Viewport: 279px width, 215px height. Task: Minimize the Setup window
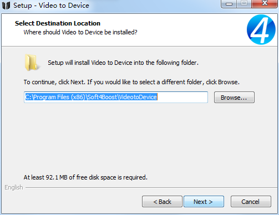click(x=229, y=4)
